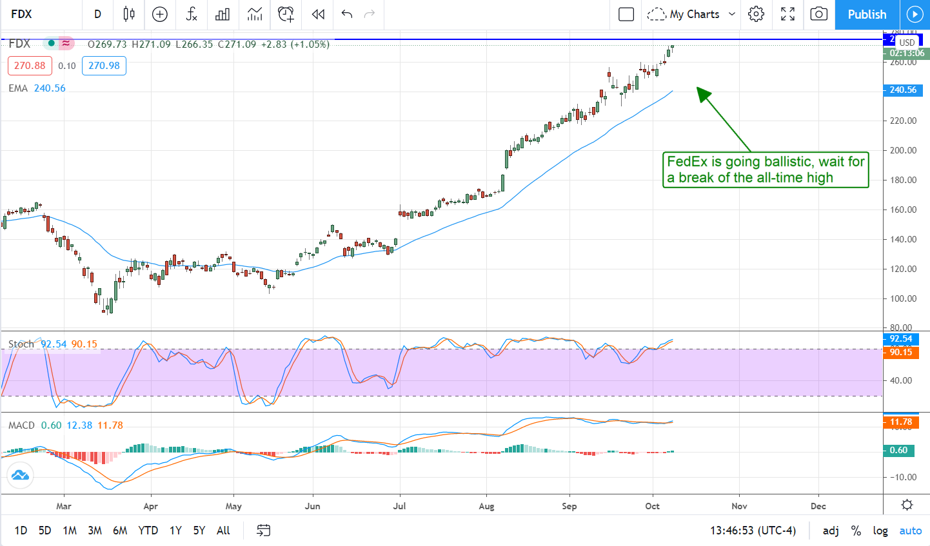Select the 1Y time range
The width and height of the screenshot is (930, 546).
175,531
